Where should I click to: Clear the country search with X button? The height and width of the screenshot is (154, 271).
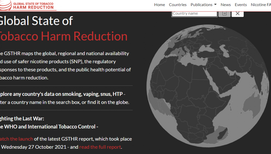(238, 14)
